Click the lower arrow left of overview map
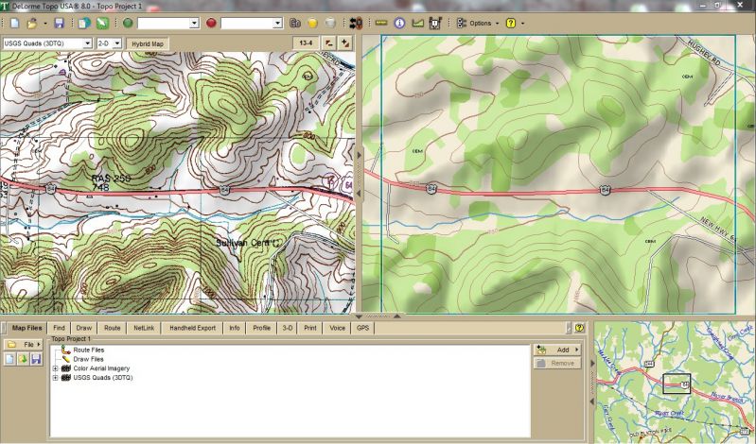The width and height of the screenshot is (756, 444). (592, 401)
